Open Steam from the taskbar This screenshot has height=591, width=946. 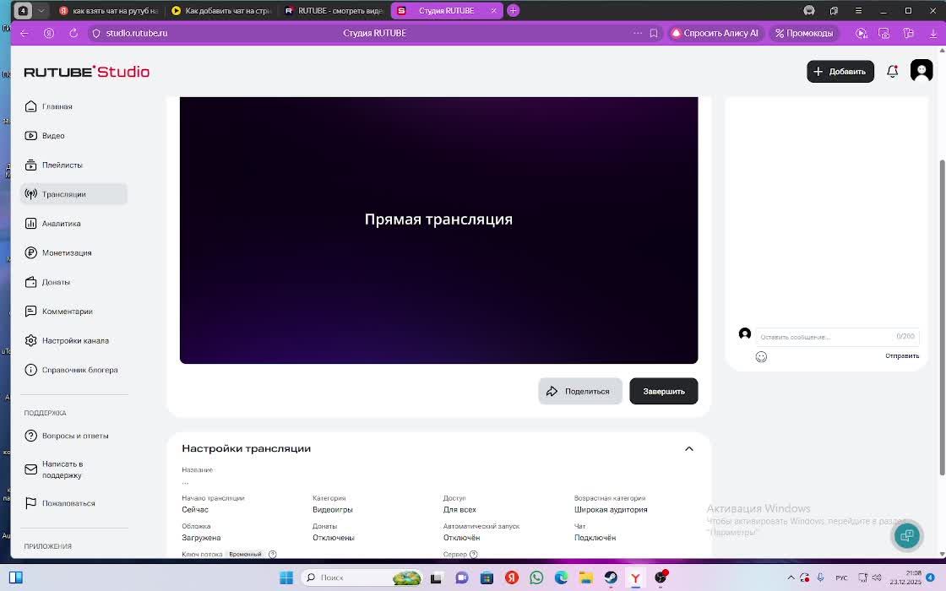[611, 577]
